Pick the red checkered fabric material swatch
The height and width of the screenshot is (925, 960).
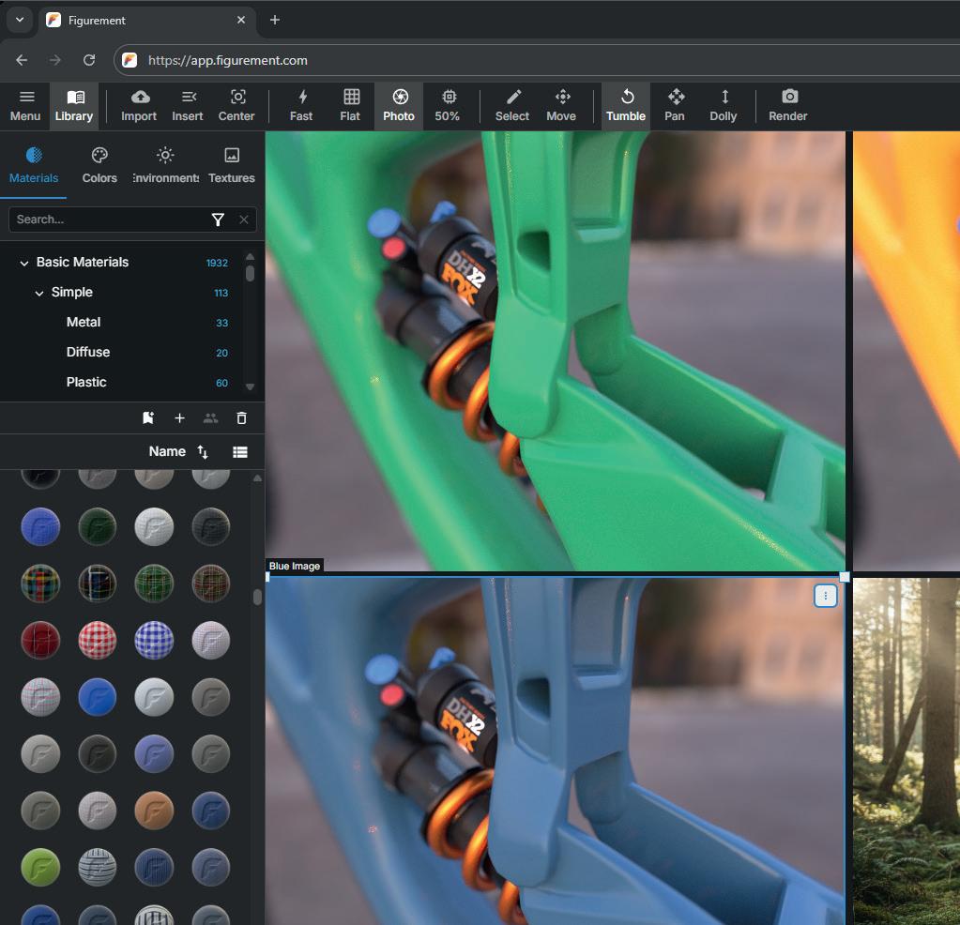point(97,640)
